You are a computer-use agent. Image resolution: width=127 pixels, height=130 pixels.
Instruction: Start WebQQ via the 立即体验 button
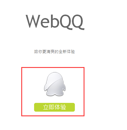(x=54, y=107)
